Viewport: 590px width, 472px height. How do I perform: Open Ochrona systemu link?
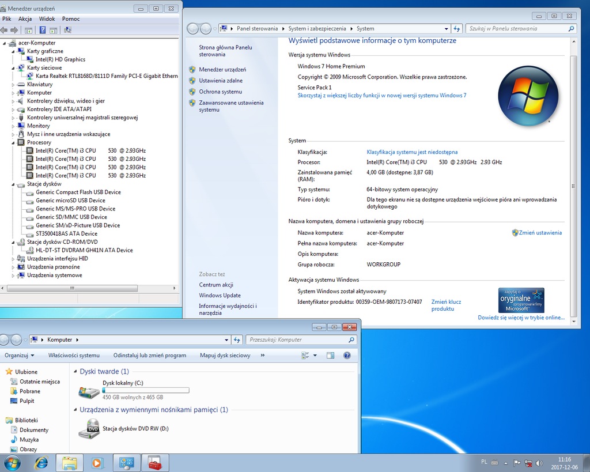[220, 92]
